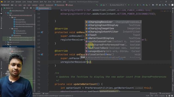Click the Debug app bug icon
This screenshot has width=174, height=97.
coord(138,5)
